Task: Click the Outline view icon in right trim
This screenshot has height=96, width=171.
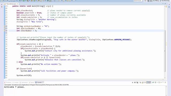Action: click(x=169, y=7)
